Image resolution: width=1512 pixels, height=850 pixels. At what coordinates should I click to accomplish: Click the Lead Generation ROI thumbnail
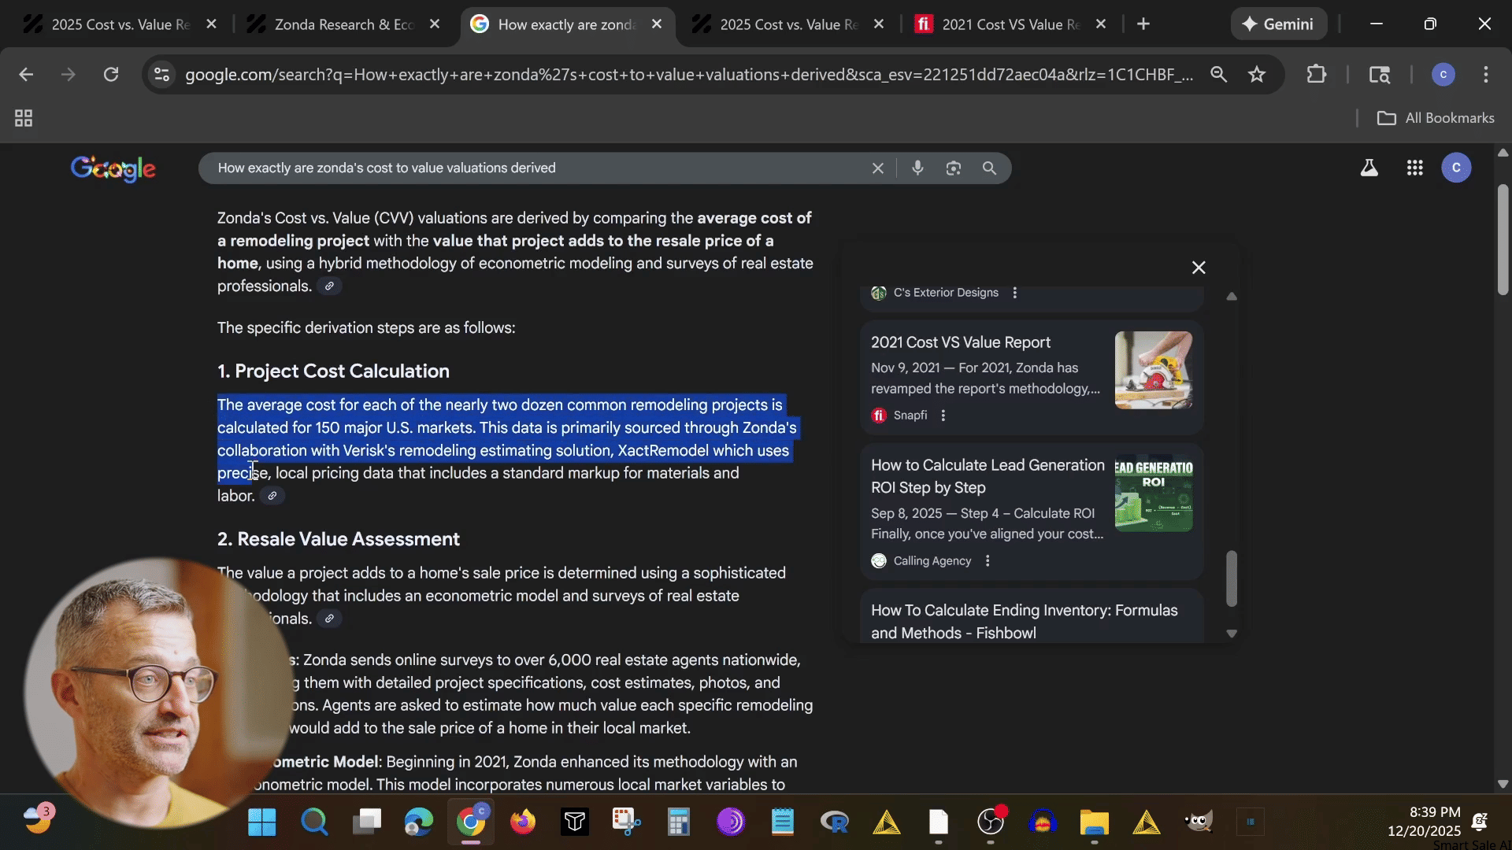pyautogui.click(x=1153, y=493)
